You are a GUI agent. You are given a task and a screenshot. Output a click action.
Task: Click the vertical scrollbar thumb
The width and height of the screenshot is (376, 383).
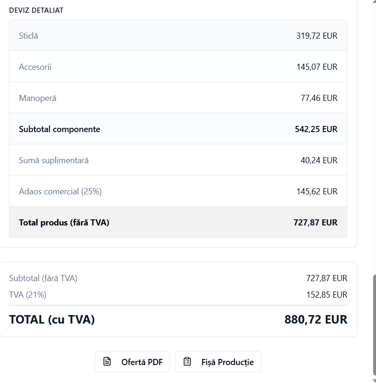coord(374,325)
